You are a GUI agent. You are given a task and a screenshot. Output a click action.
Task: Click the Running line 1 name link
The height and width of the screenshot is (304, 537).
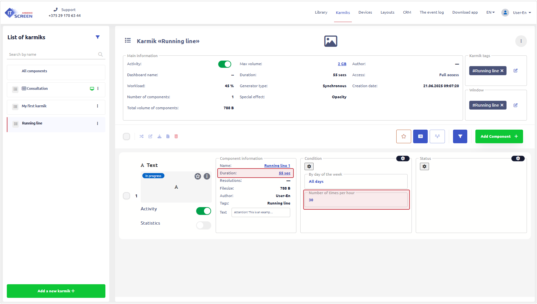click(277, 166)
